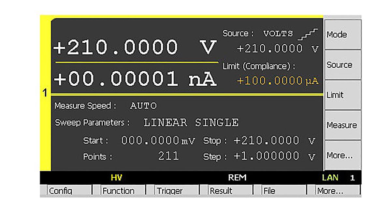Change the LINEAR SINGLE sweep parameter
The image size is (391, 220).
(x=191, y=123)
